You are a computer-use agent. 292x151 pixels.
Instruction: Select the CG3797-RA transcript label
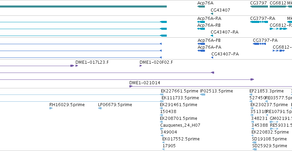[x=262, y=18]
